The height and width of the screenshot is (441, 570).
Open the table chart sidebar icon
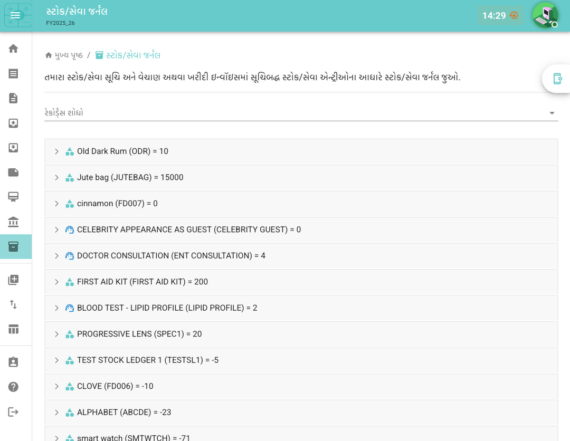coord(13,329)
